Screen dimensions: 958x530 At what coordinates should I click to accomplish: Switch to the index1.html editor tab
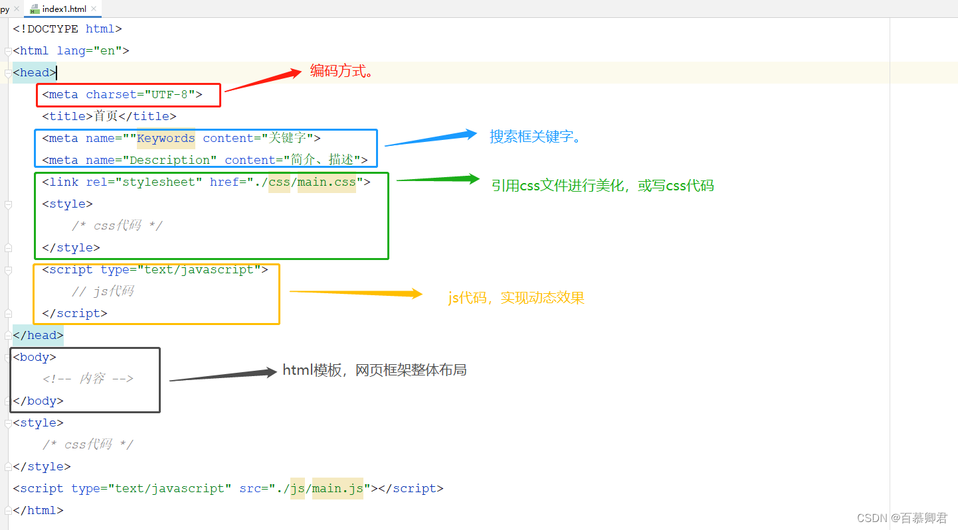(x=62, y=9)
